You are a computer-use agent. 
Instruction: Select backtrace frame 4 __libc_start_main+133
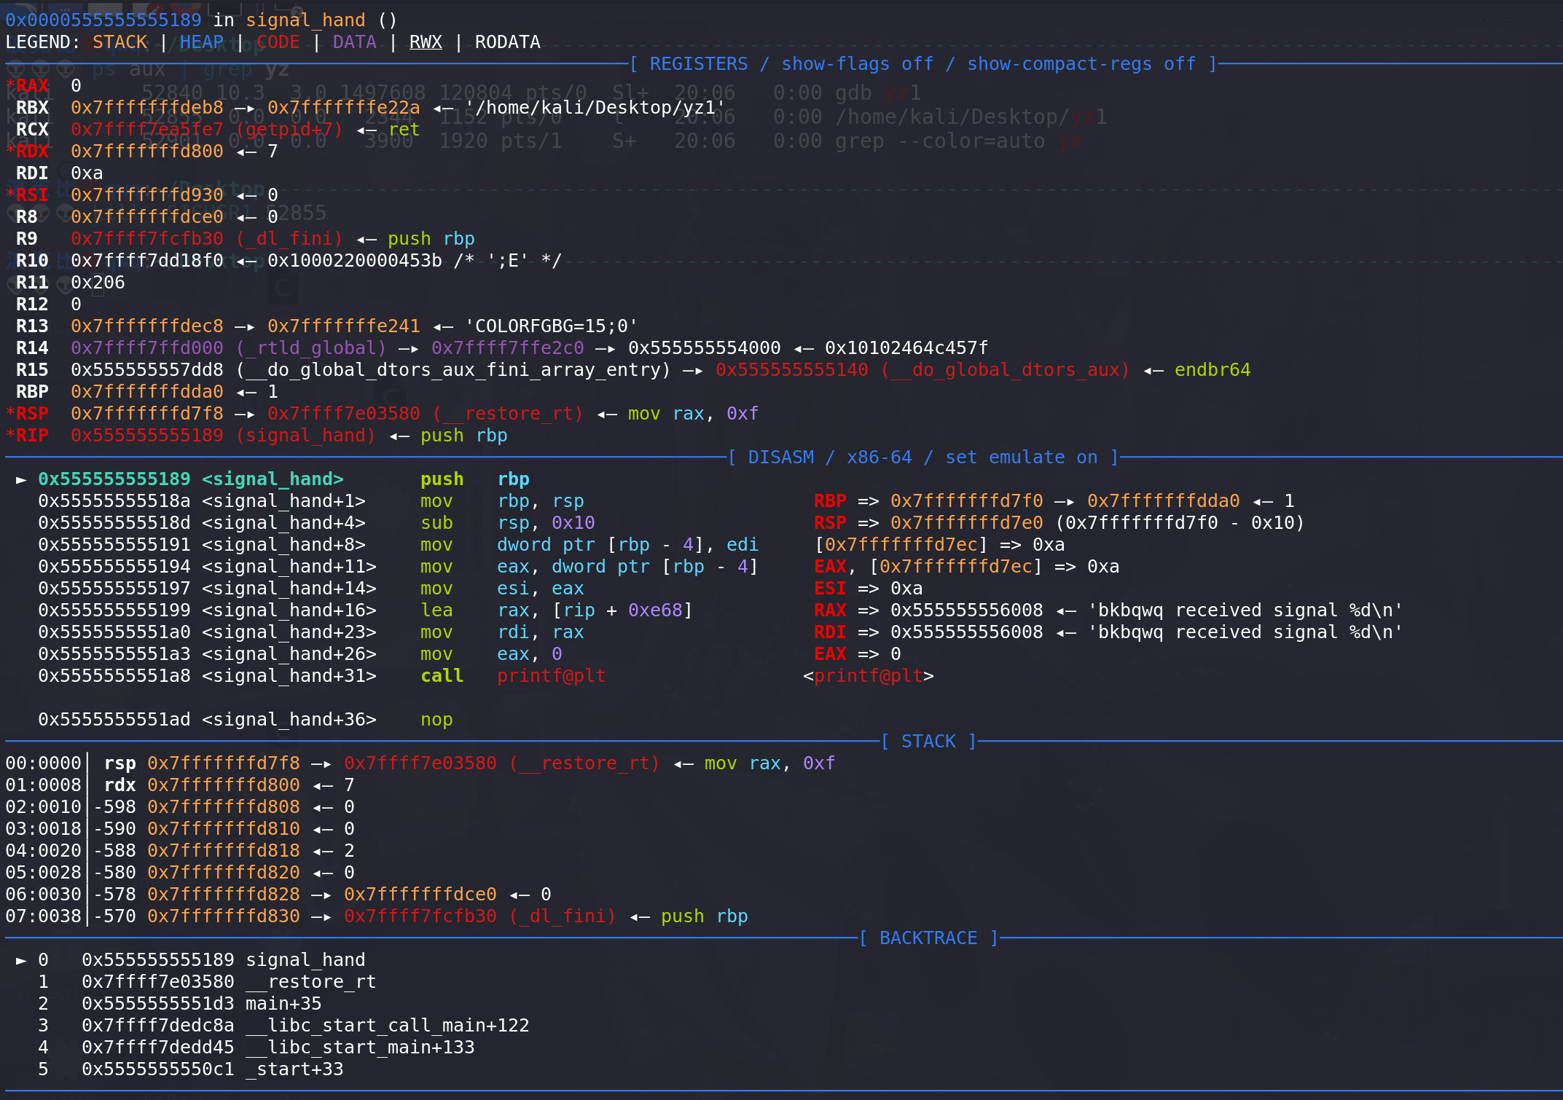click(x=256, y=1048)
